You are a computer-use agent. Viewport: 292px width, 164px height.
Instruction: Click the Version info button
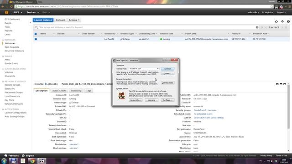click(x=136, y=100)
